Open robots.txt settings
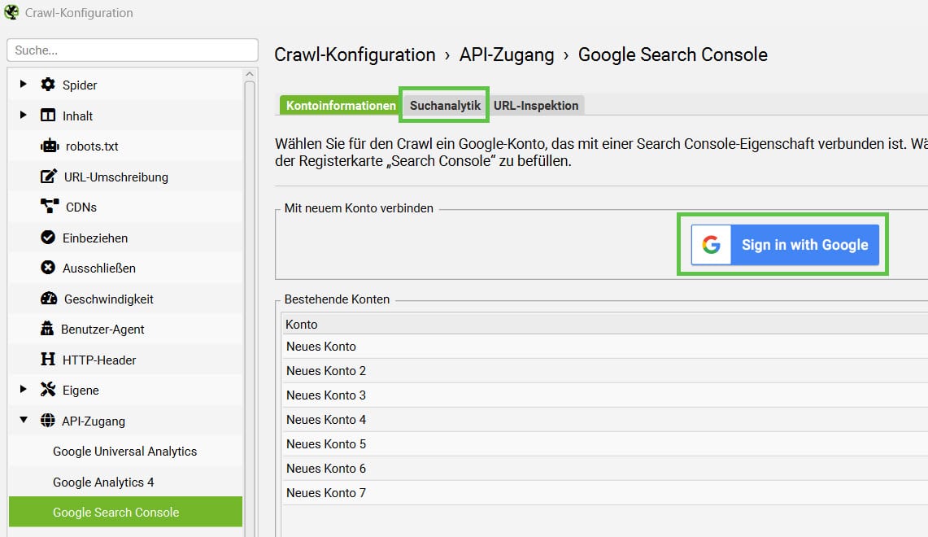 92,146
